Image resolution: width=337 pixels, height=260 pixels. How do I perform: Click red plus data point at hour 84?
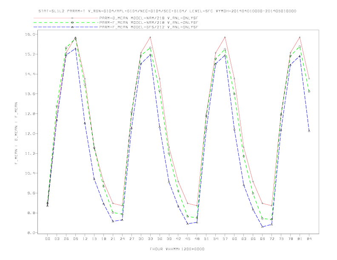309,79
